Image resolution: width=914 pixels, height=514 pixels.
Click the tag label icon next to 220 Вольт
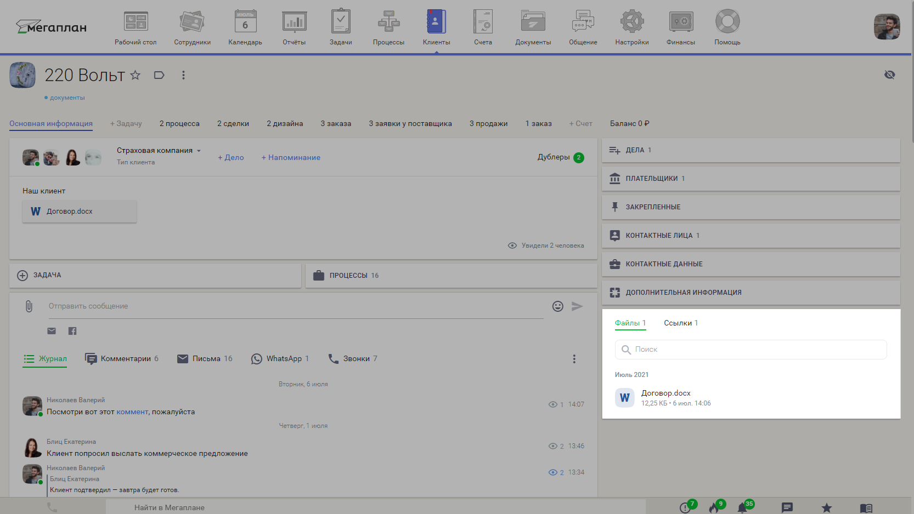click(159, 75)
